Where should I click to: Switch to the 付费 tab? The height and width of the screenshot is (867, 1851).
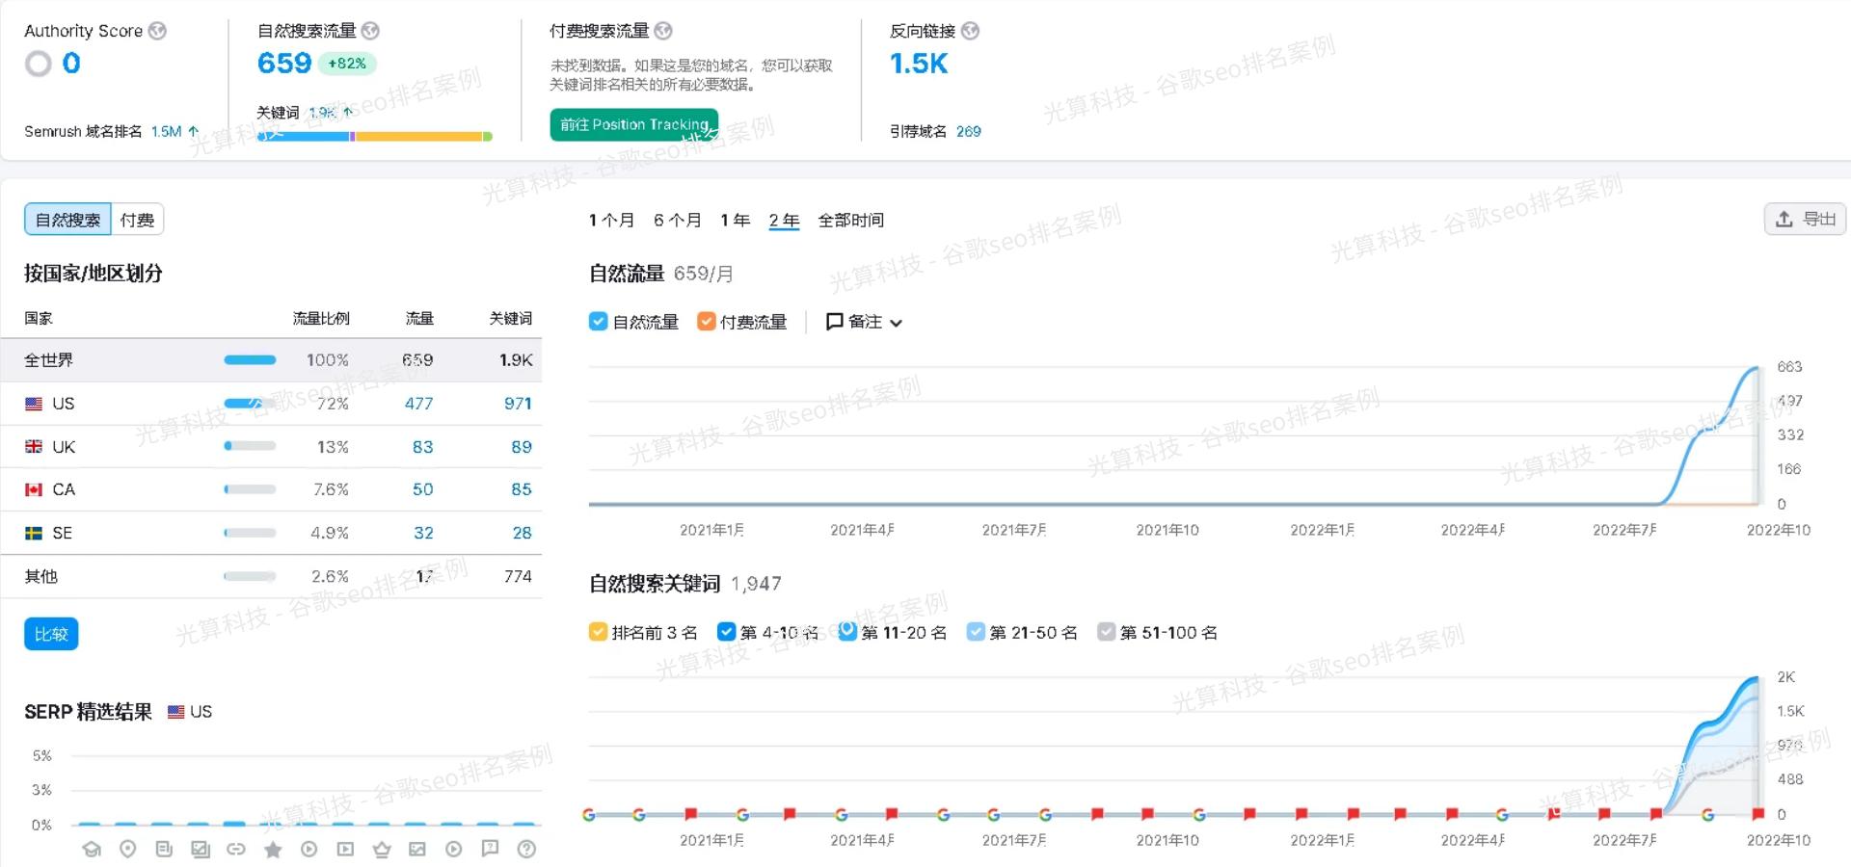pos(138,219)
